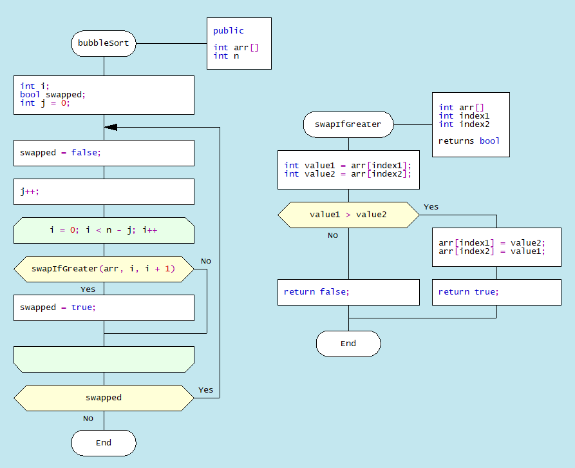Click the 'value1 > value2' decision node
Viewport: 575px width, 468px height.
[348, 215]
